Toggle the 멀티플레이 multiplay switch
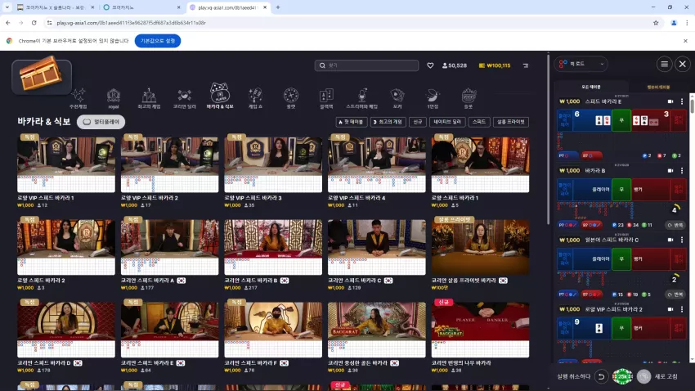695x391 pixels. pyautogui.click(x=101, y=122)
